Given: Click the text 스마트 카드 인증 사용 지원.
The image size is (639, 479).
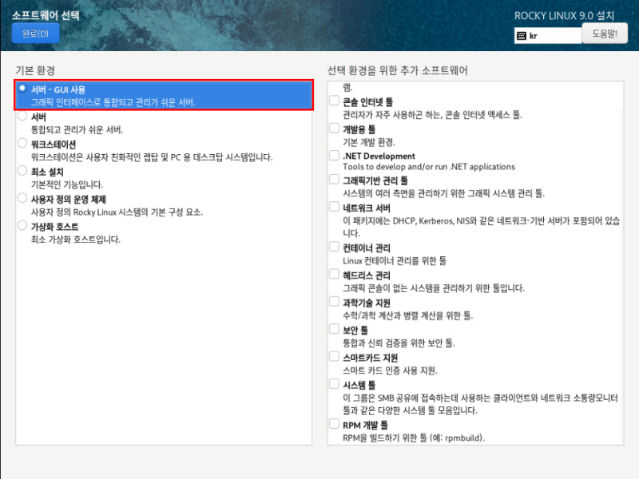Looking at the screenshot, I should pyautogui.click(x=390, y=370).
